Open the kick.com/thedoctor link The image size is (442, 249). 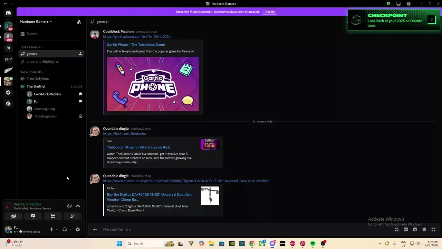point(125,134)
